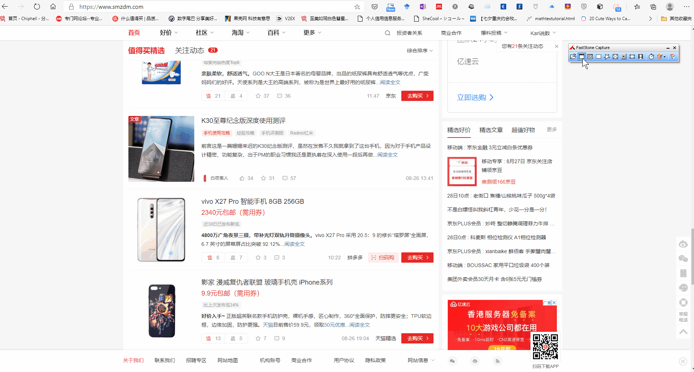Click 更多 link in sidebar tabs
The image size is (694, 372).
[552, 129]
